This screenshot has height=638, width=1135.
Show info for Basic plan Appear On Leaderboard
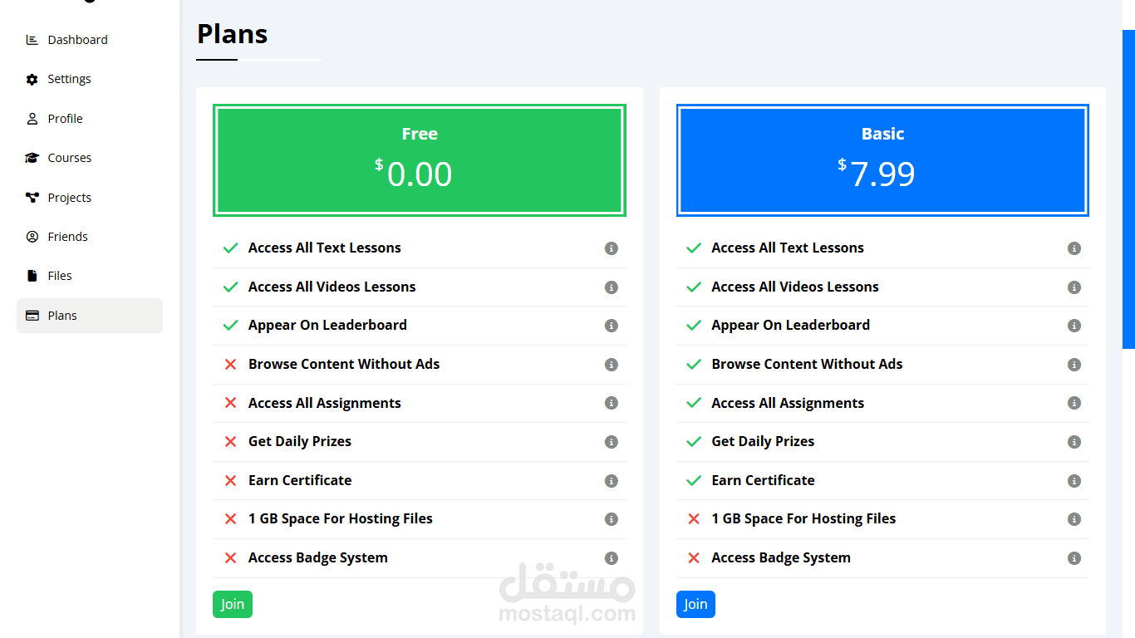1074,326
